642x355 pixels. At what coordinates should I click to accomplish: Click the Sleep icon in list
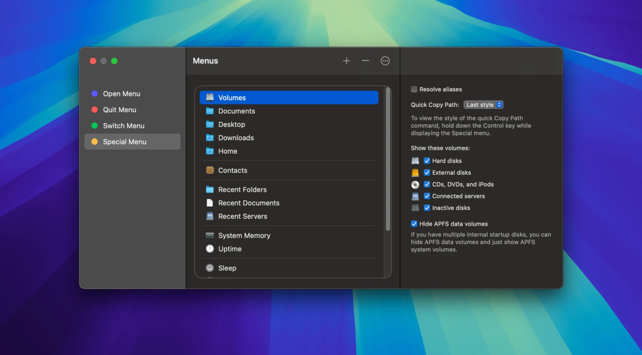pyautogui.click(x=210, y=268)
